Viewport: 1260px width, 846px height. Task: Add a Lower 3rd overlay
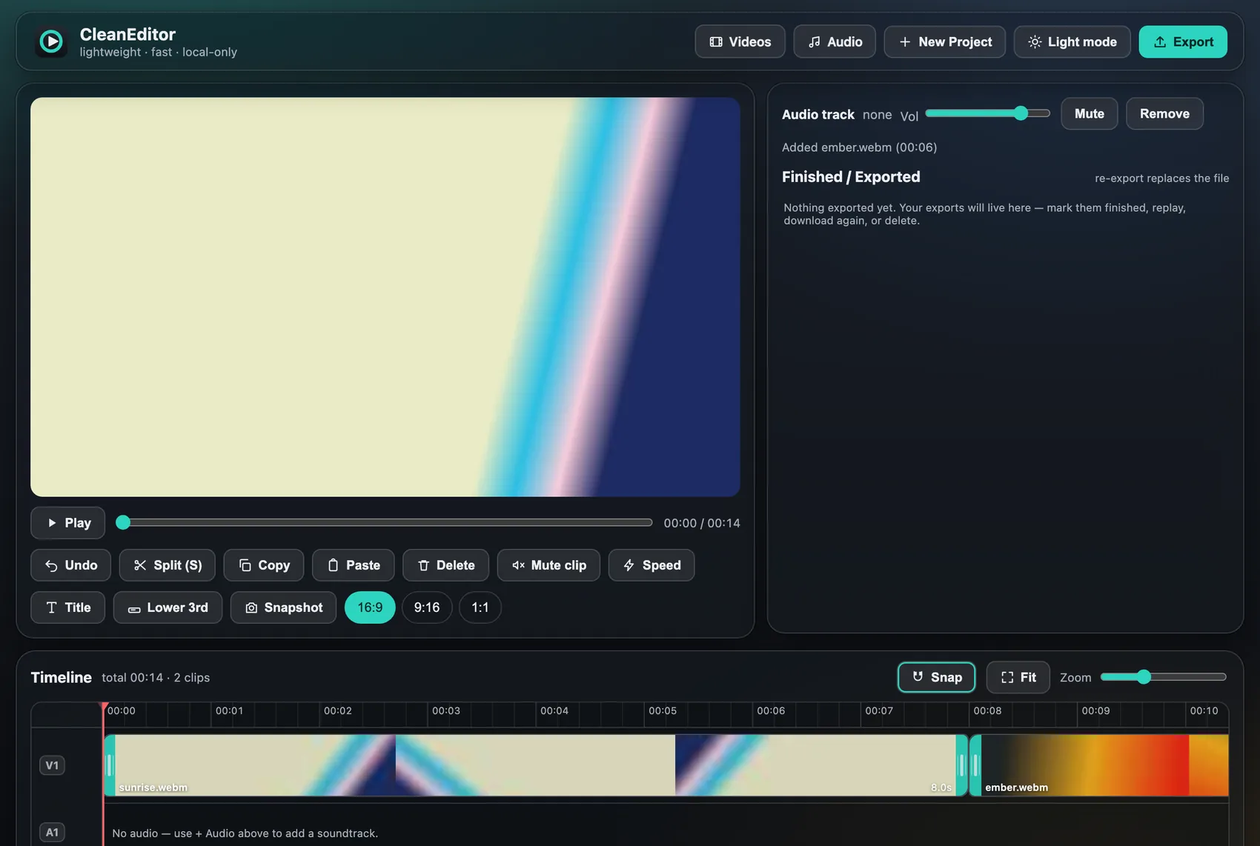point(168,607)
